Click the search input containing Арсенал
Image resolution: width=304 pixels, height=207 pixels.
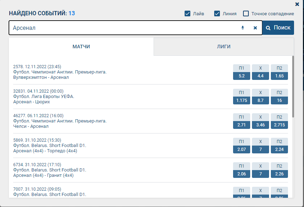coord(121,28)
